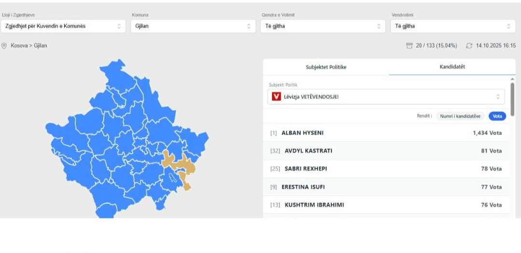Sort candidates by Vota
The width and height of the screenshot is (521, 253).
pos(497,116)
